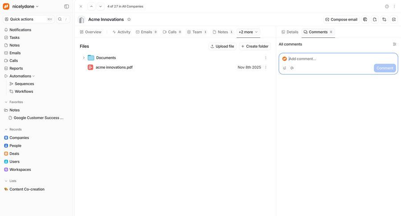Open Quick actions

29,19
